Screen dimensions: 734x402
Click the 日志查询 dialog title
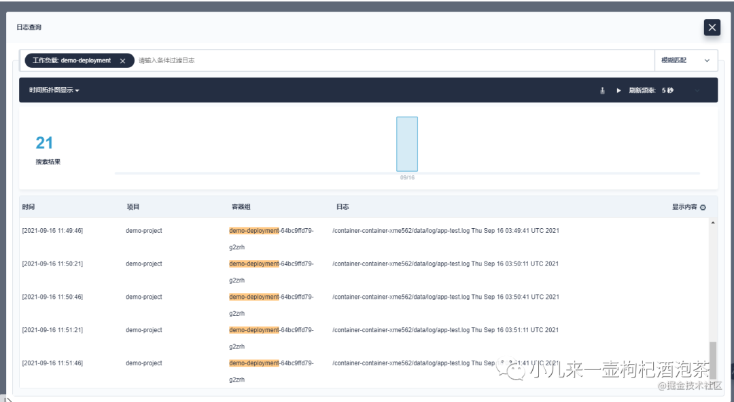point(29,27)
